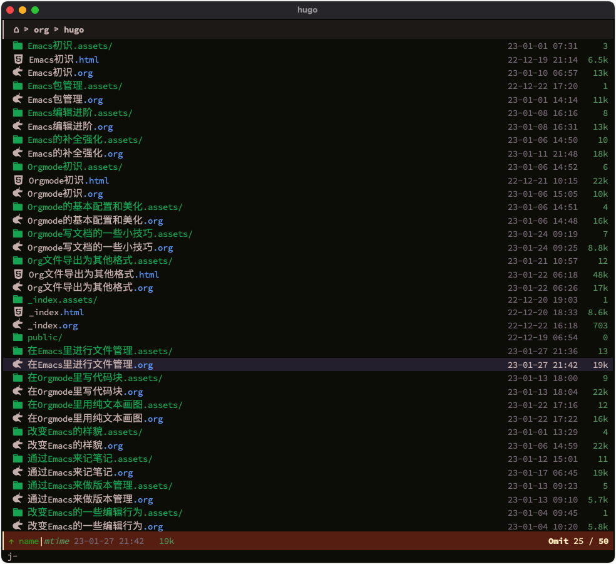
Task: Open directory name 通过Emacs来做版本管理.assets/
Action: click(x=100, y=486)
